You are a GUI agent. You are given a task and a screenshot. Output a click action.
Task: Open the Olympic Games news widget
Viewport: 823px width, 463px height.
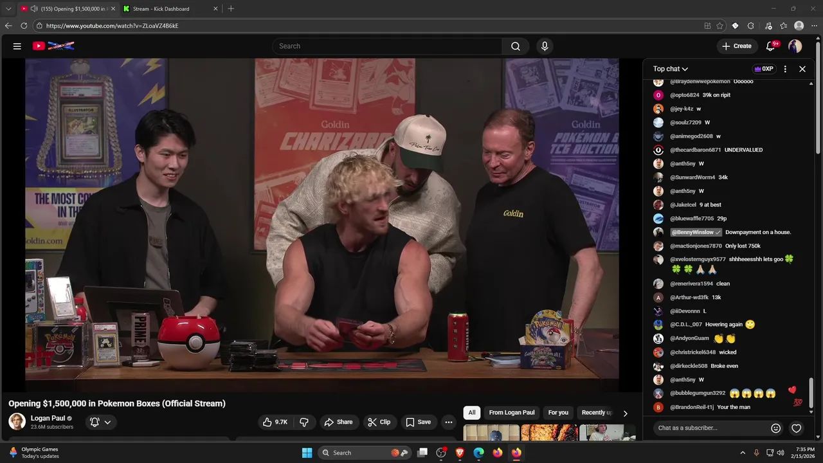click(33, 453)
